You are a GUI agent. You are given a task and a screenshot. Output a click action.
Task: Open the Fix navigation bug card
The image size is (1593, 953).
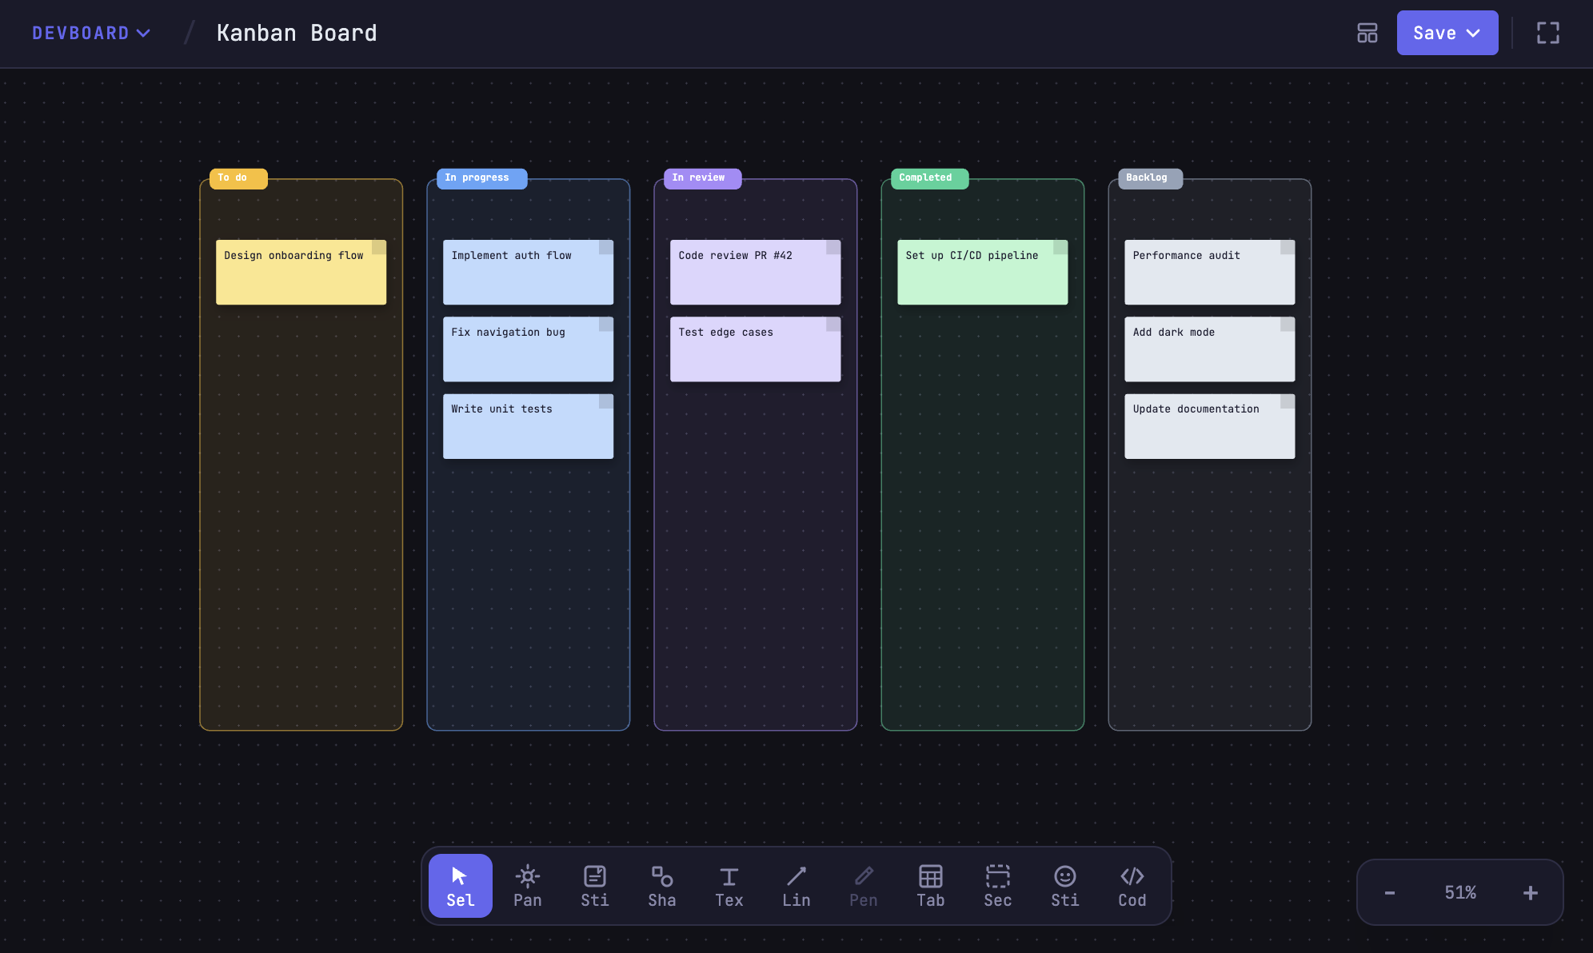coord(527,349)
